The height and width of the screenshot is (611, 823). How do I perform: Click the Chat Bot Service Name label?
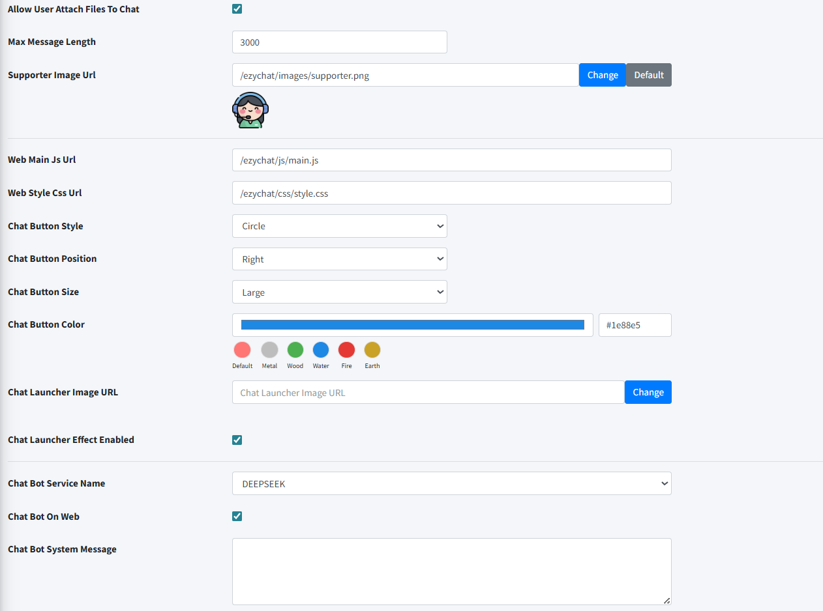[x=57, y=483]
